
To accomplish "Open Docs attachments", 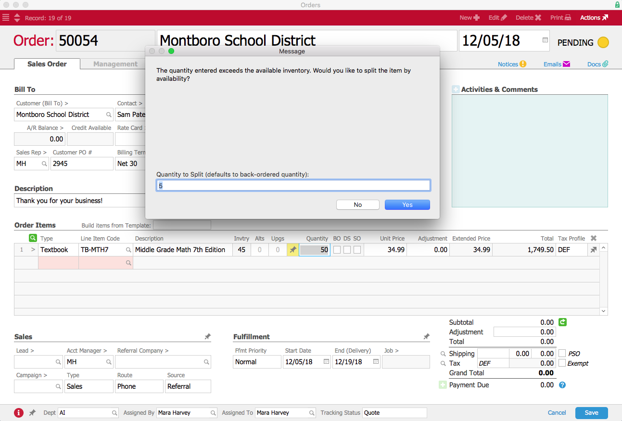I will click(598, 64).
